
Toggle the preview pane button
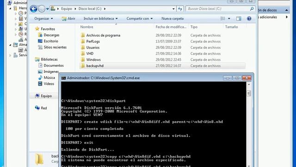(239, 19)
